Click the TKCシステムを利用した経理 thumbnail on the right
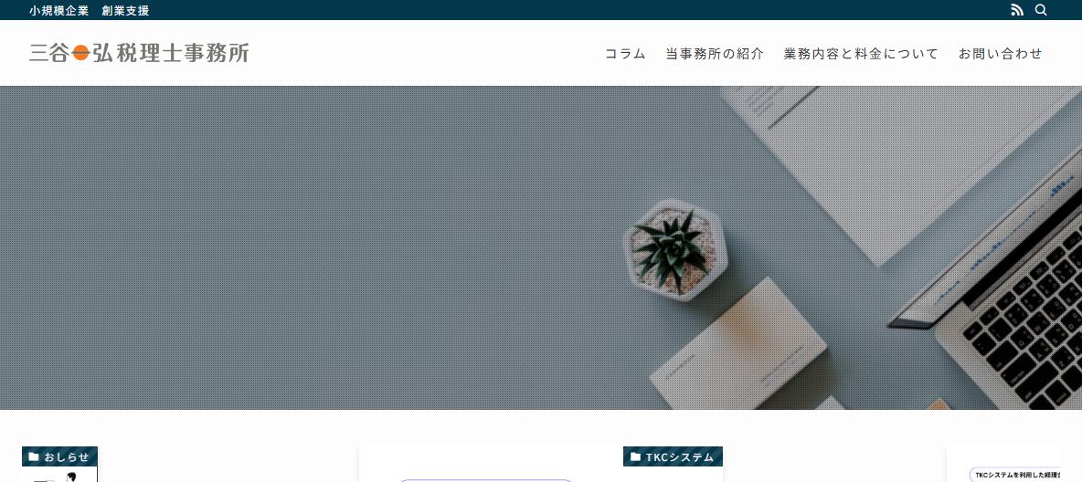 (1014, 474)
